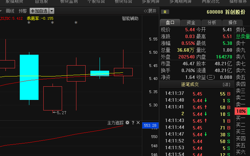Viewport: 250px width, 156px height.
Task: Click the 14:11:41 trade row
Action: [x=197, y=107]
